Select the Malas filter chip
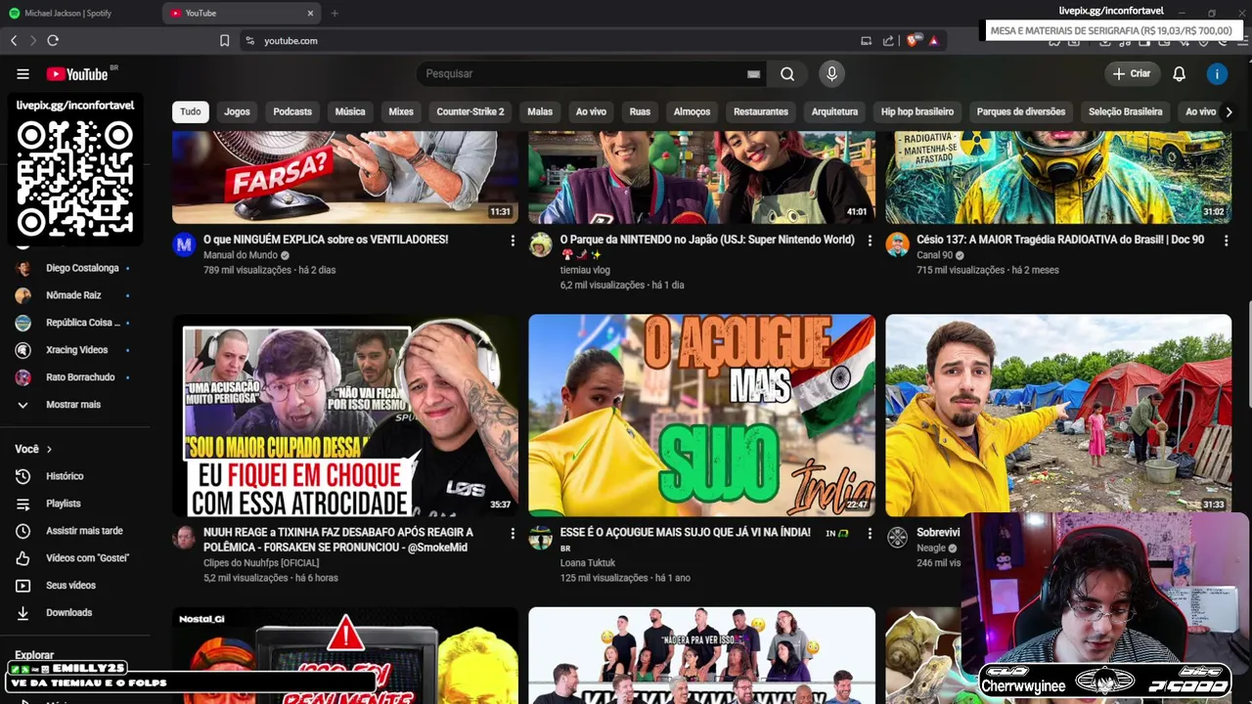This screenshot has height=704, width=1252. [x=540, y=111]
